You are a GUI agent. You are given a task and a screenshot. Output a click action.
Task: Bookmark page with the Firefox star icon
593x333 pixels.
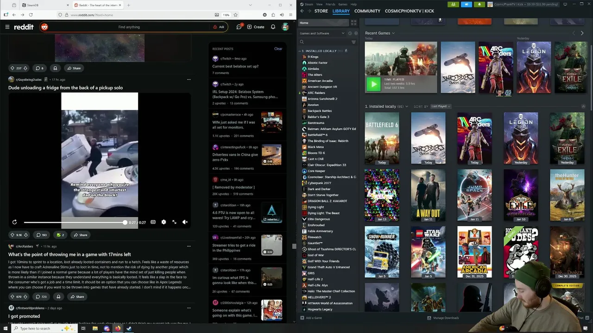(x=235, y=15)
